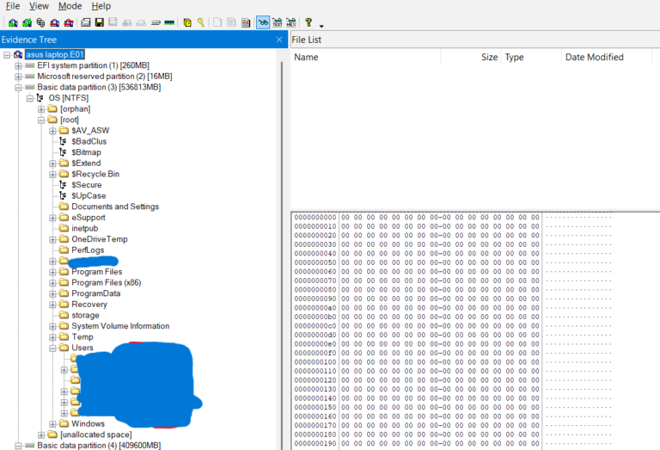The width and height of the screenshot is (660, 450).
Task: Select the asus laptop.E01 evidence item
Action: (55, 55)
